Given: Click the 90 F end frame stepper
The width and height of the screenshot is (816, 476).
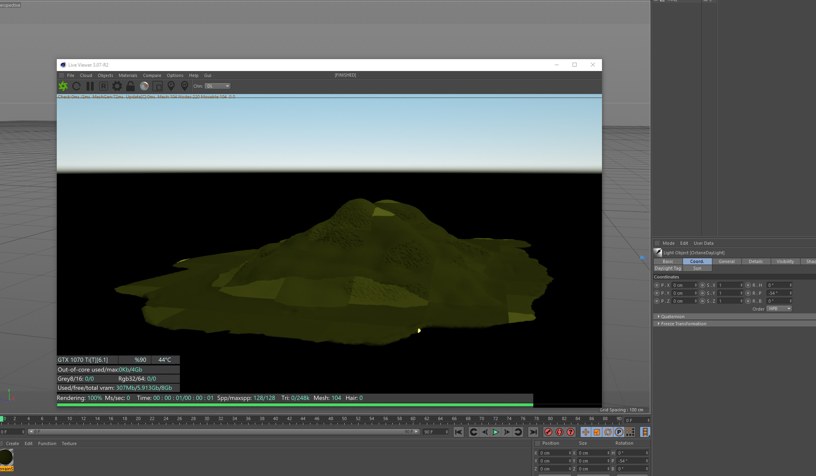Looking at the screenshot, I should 447,432.
